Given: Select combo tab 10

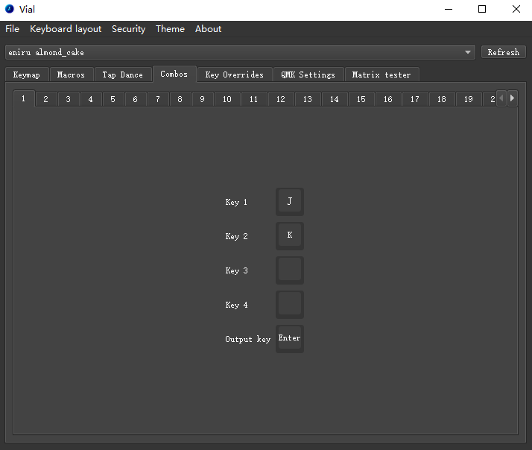Looking at the screenshot, I should [x=227, y=99].
